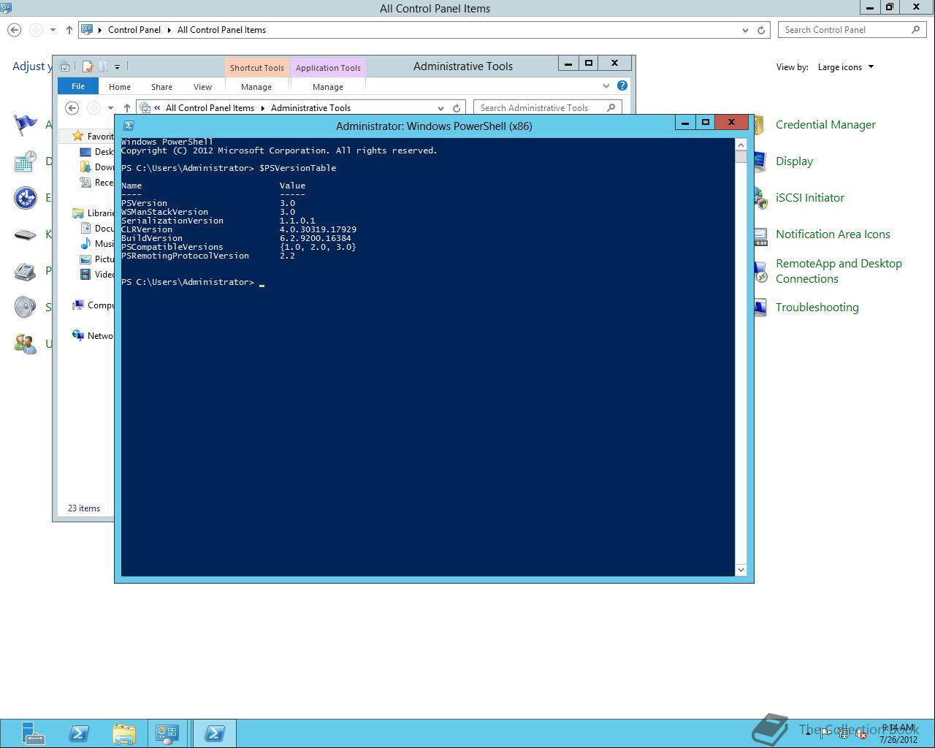Open View by Large icons dropdown

click(846, 67)
